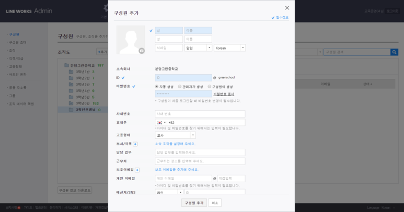
Task: Click the folder icon of 분당그린중학교
Action: pos(66,65)
